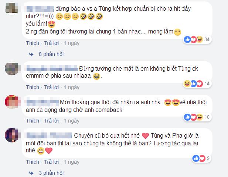The height and width of the screenshot is (177, 228).
Task: Open reactions on the 9-reaction comment
Action: [201, 158]
